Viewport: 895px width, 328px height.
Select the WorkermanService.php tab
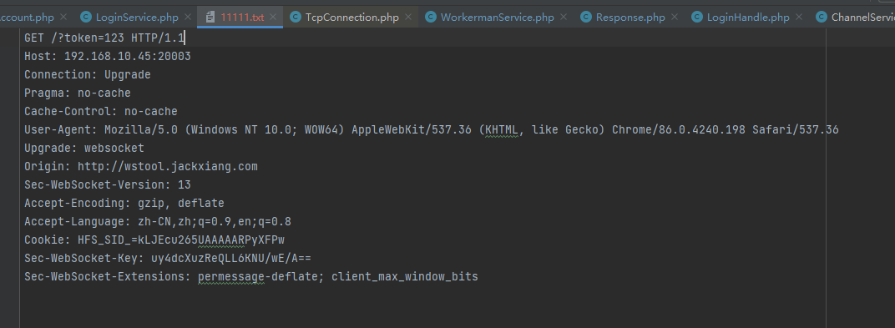497,18
